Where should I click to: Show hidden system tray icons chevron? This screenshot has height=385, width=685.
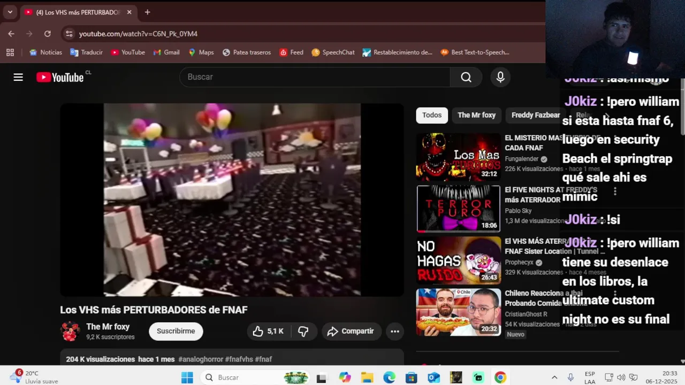point(554,378)
